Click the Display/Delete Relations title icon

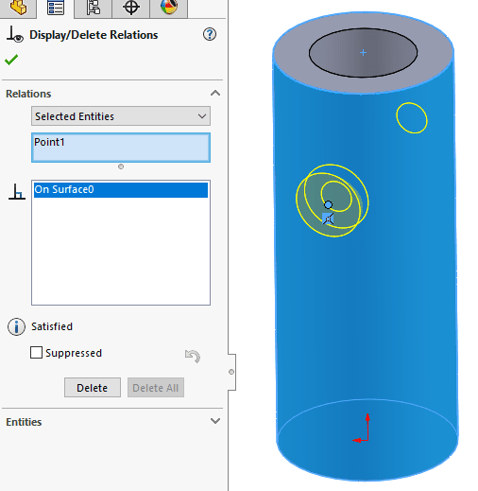[14, 34]
